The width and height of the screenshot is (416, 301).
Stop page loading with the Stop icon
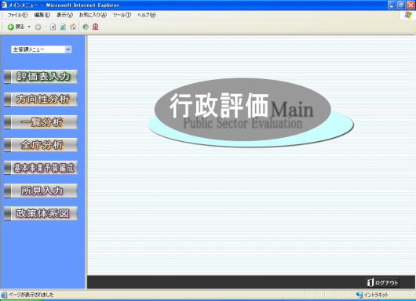point(53,27)
